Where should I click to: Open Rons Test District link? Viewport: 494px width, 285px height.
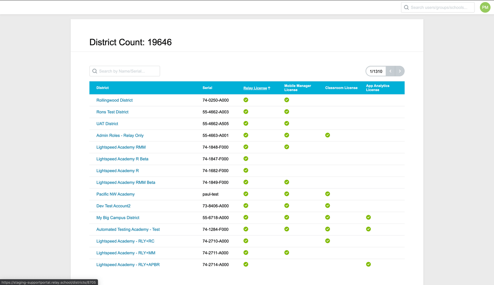click(113, 112)
